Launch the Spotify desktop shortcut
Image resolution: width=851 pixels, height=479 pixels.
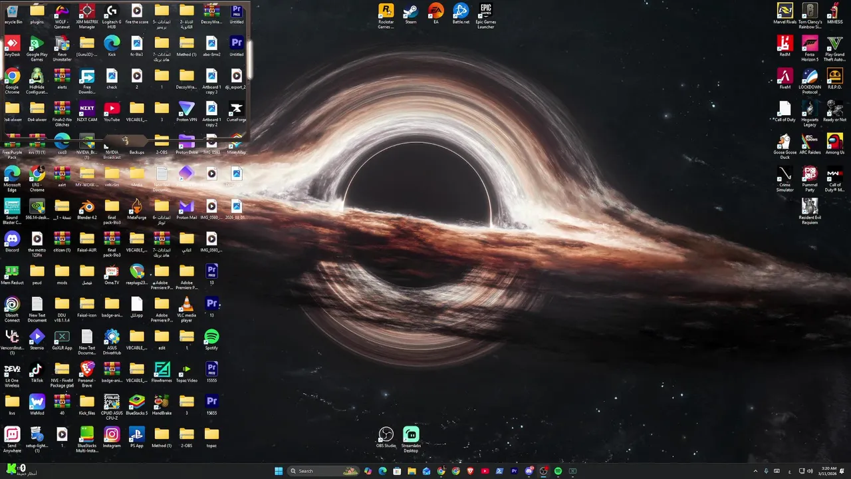point(211,341)
